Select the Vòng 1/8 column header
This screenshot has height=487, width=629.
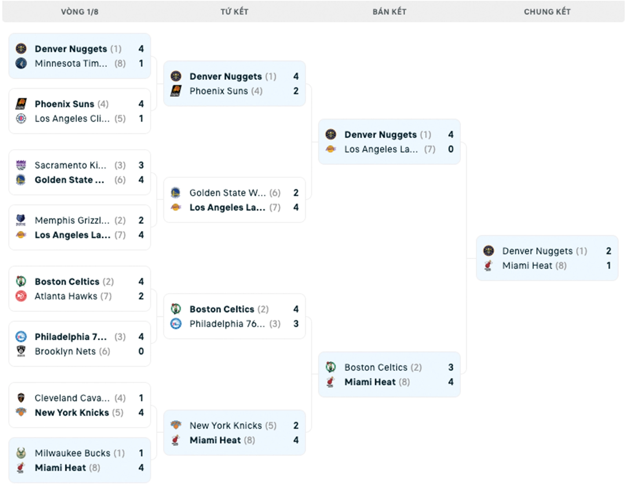80,12
